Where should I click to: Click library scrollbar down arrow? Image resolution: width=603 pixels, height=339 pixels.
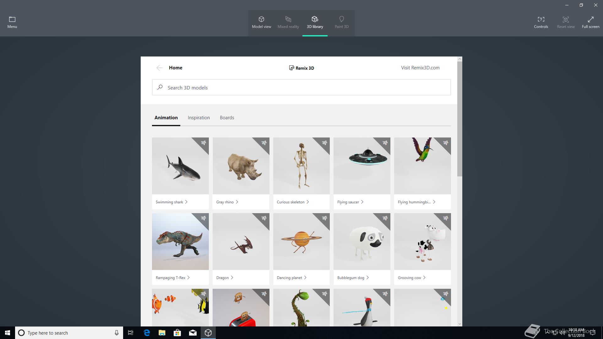point(460,324)
